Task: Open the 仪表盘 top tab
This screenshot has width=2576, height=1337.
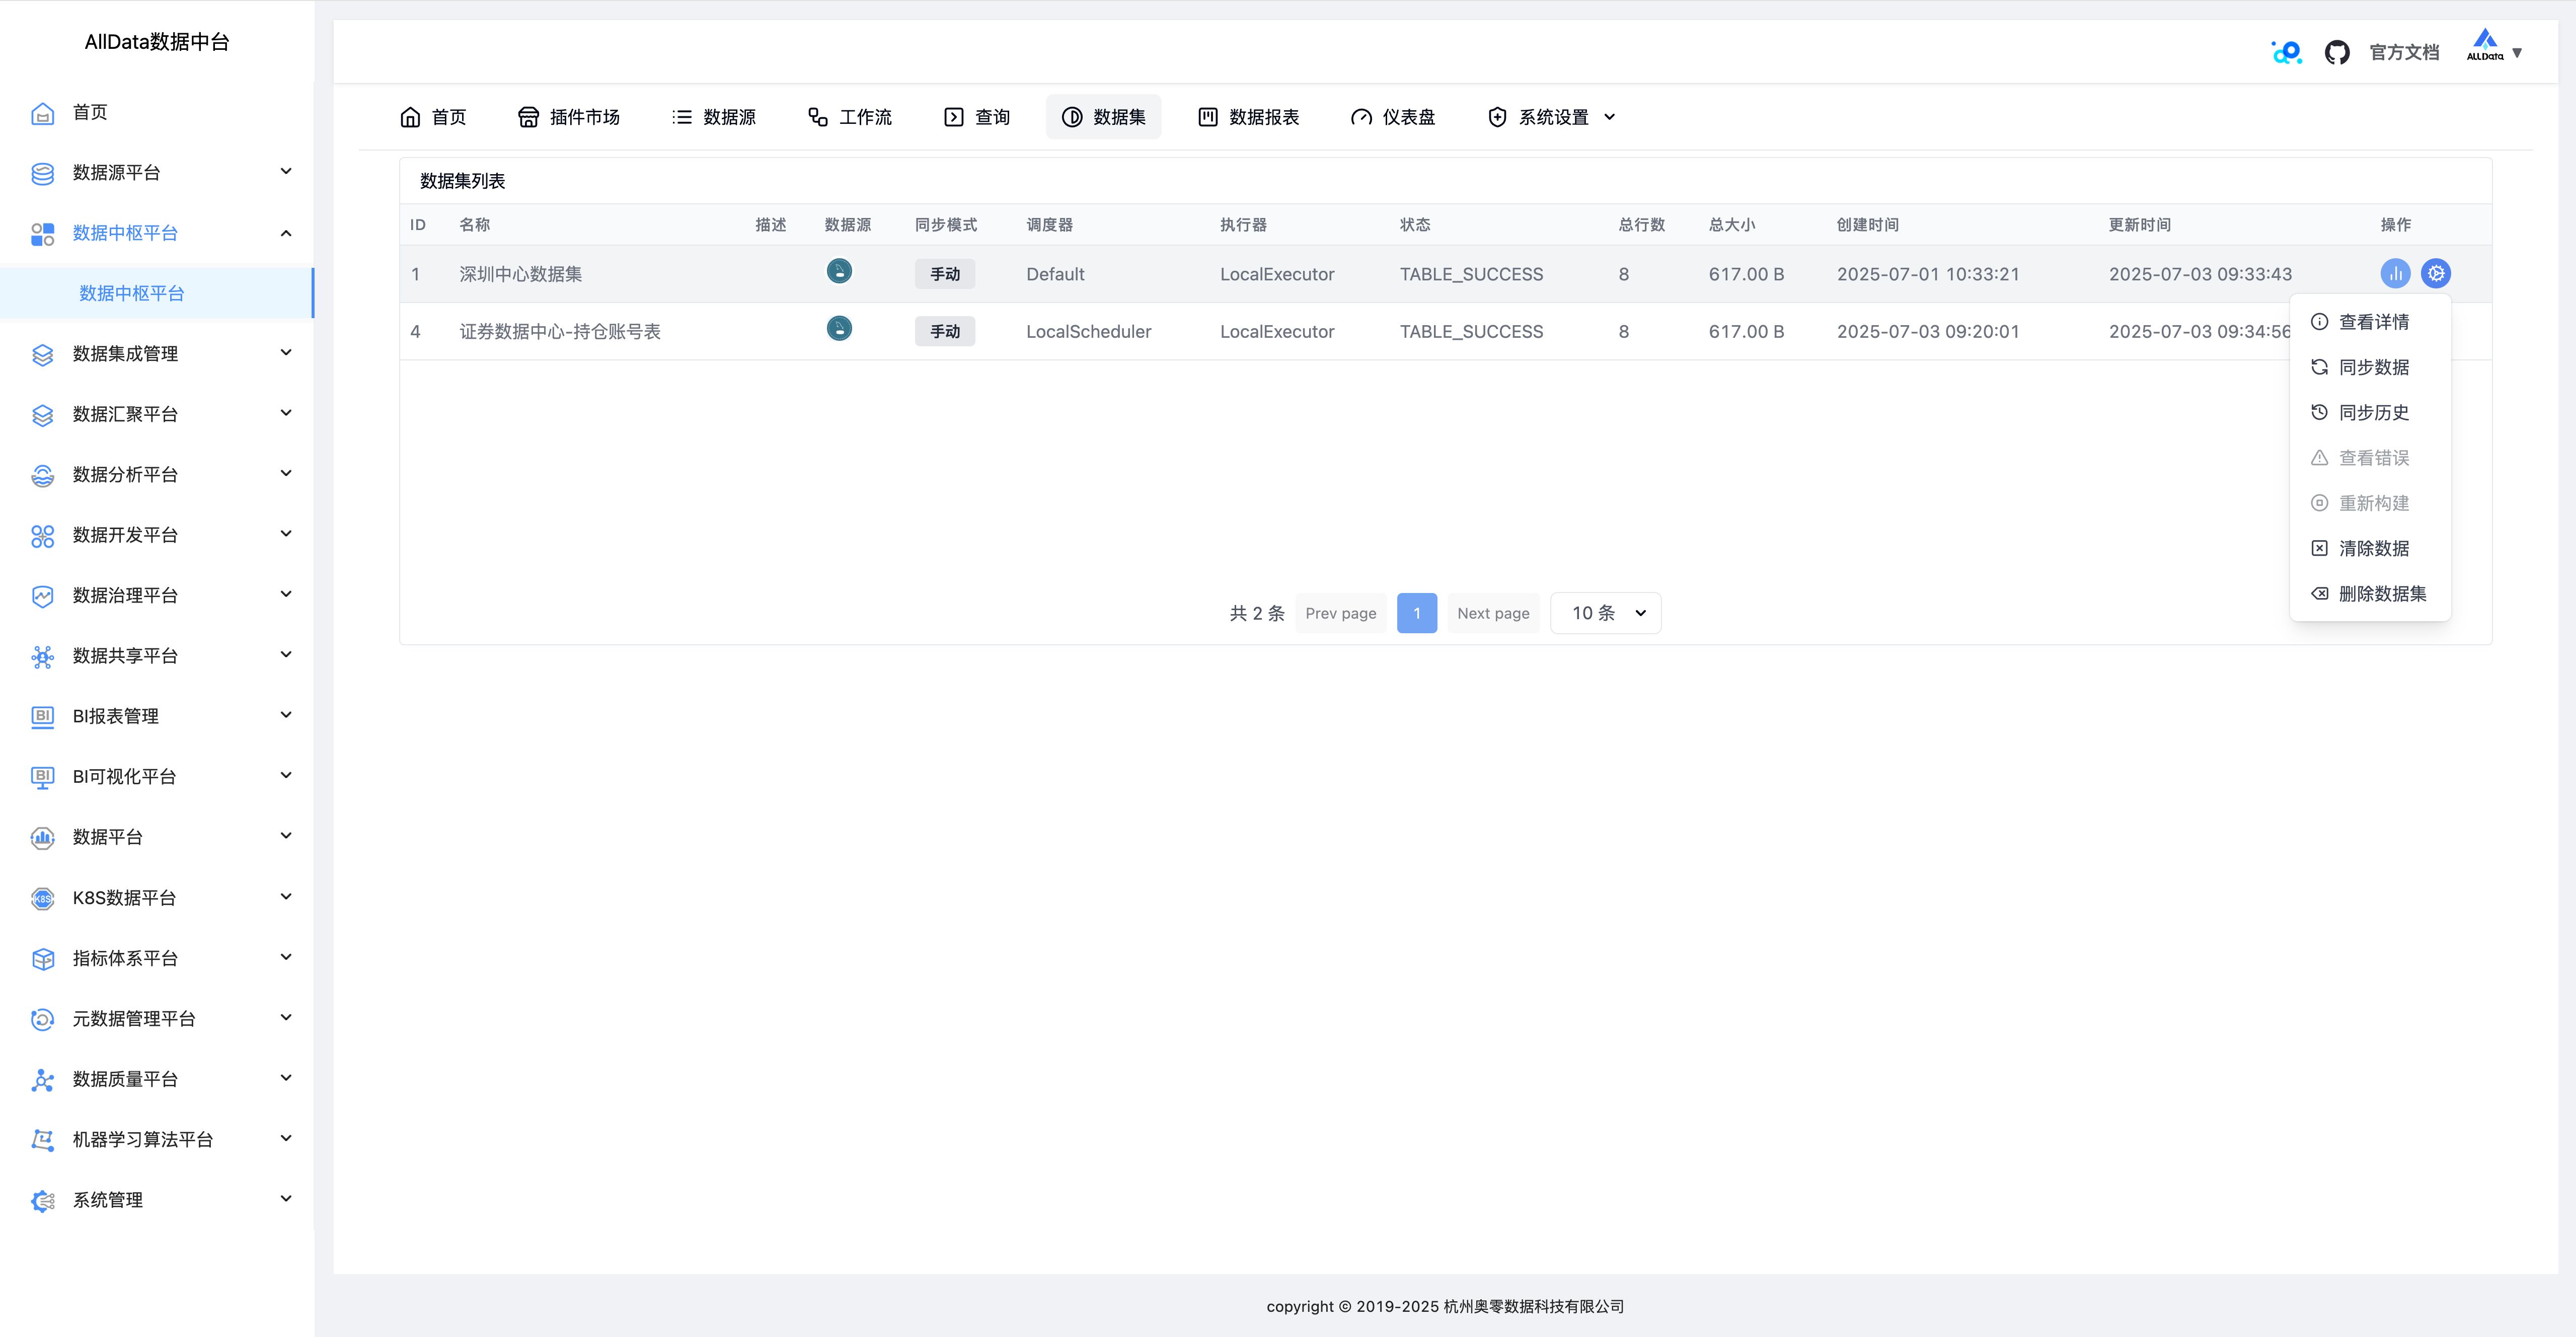Action: point(1393,117)
